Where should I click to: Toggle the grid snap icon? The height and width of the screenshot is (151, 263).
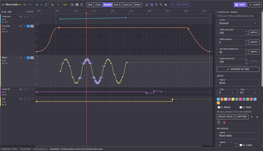[x=152, y=5]
